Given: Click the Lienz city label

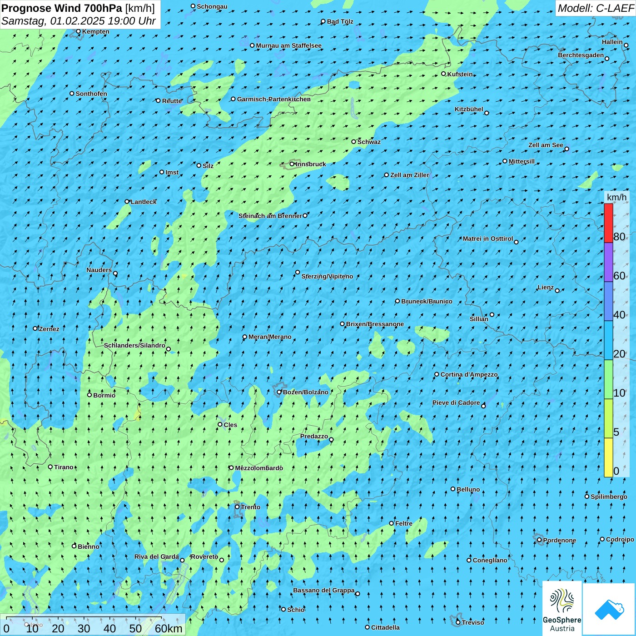Looking at the screenshot, I should [546, 288].
